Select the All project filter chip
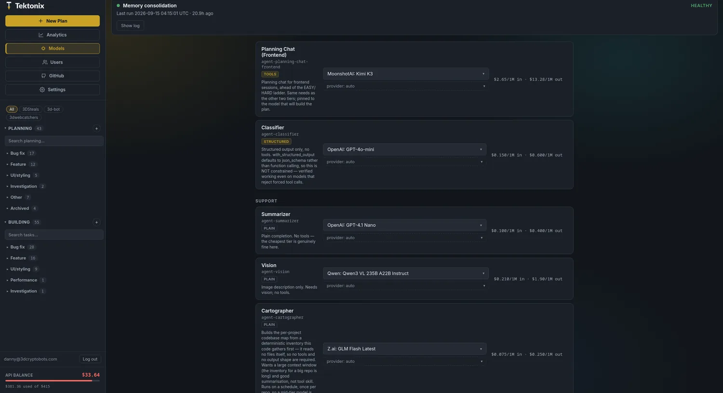Viewport: 723px width, 393px height. pyautogui.click(x=12, y=109)
